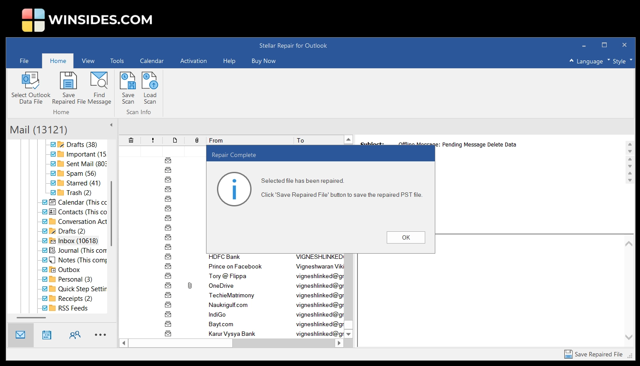640x366 pixels.
Task: Open Language dropdown
Action: point(589,61)
